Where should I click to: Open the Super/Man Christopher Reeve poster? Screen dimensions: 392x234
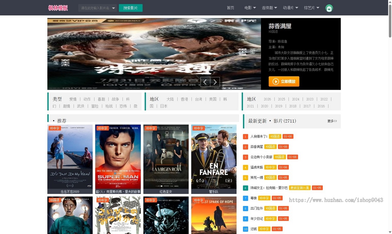[118, 157]
